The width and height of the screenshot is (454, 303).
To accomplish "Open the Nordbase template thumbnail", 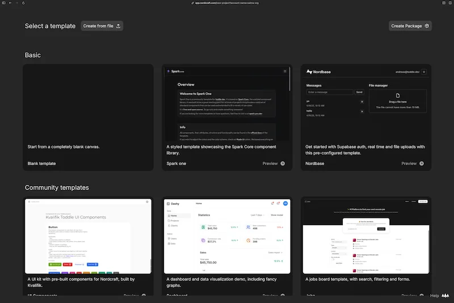I will click(366, 103).
